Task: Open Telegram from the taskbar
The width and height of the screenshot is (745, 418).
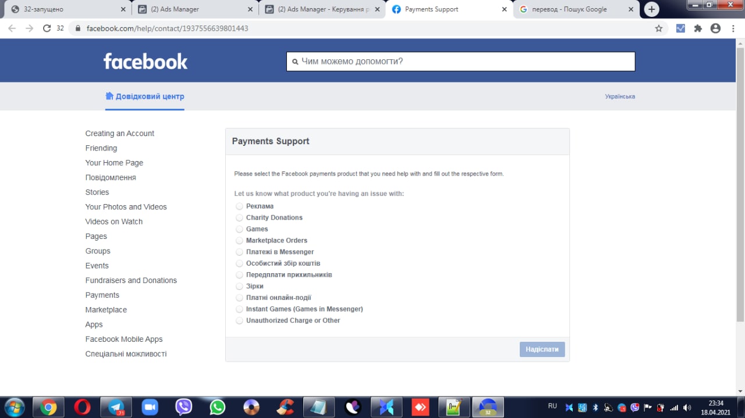Action: pyautogui.click(x=116, y=407)
